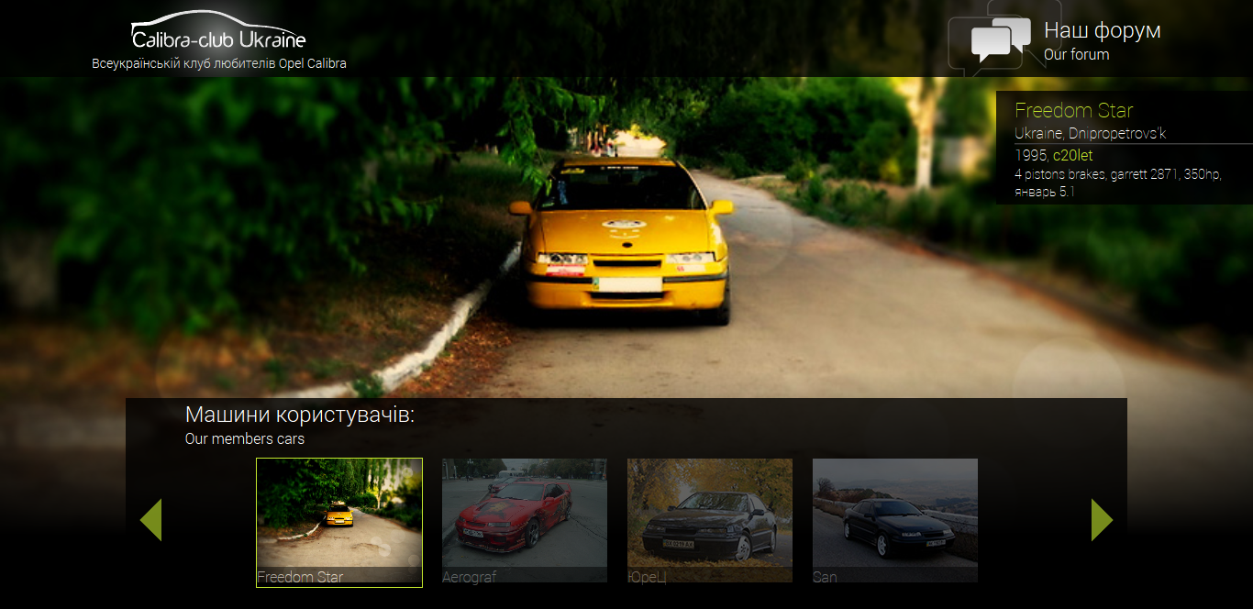Image resolution: width=1253 pixels, height=609 pixels.
Task: Click the right green carousel arrow
Action: click(1101, 519)
